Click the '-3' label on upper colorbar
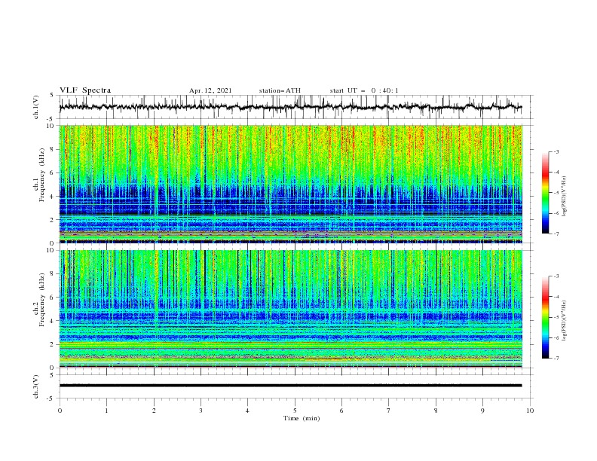 point(556,151)
